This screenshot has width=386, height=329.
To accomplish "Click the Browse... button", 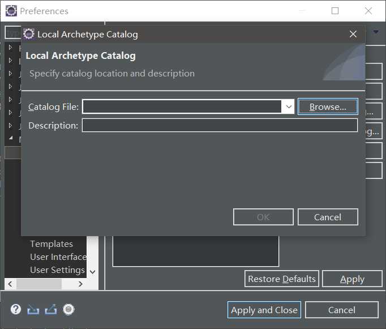I will click(x=328, y=106).
